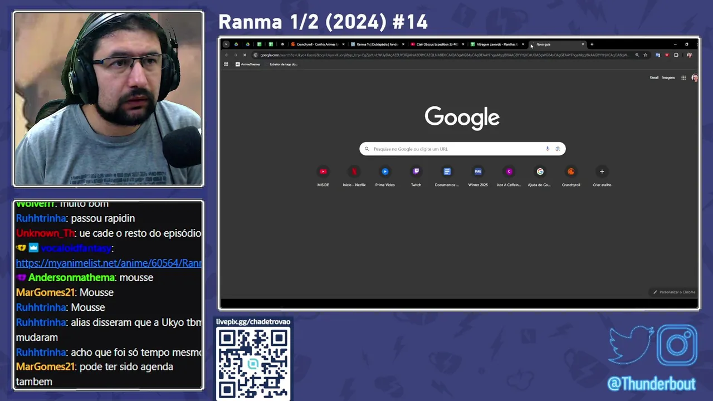Click chat message 'passou rapidin'
Image resolution: width=713 pixels, height=401 pixels.
pos(104,218)
